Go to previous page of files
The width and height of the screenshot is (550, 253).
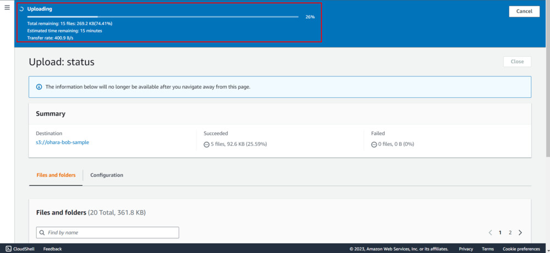click(490, 233)
